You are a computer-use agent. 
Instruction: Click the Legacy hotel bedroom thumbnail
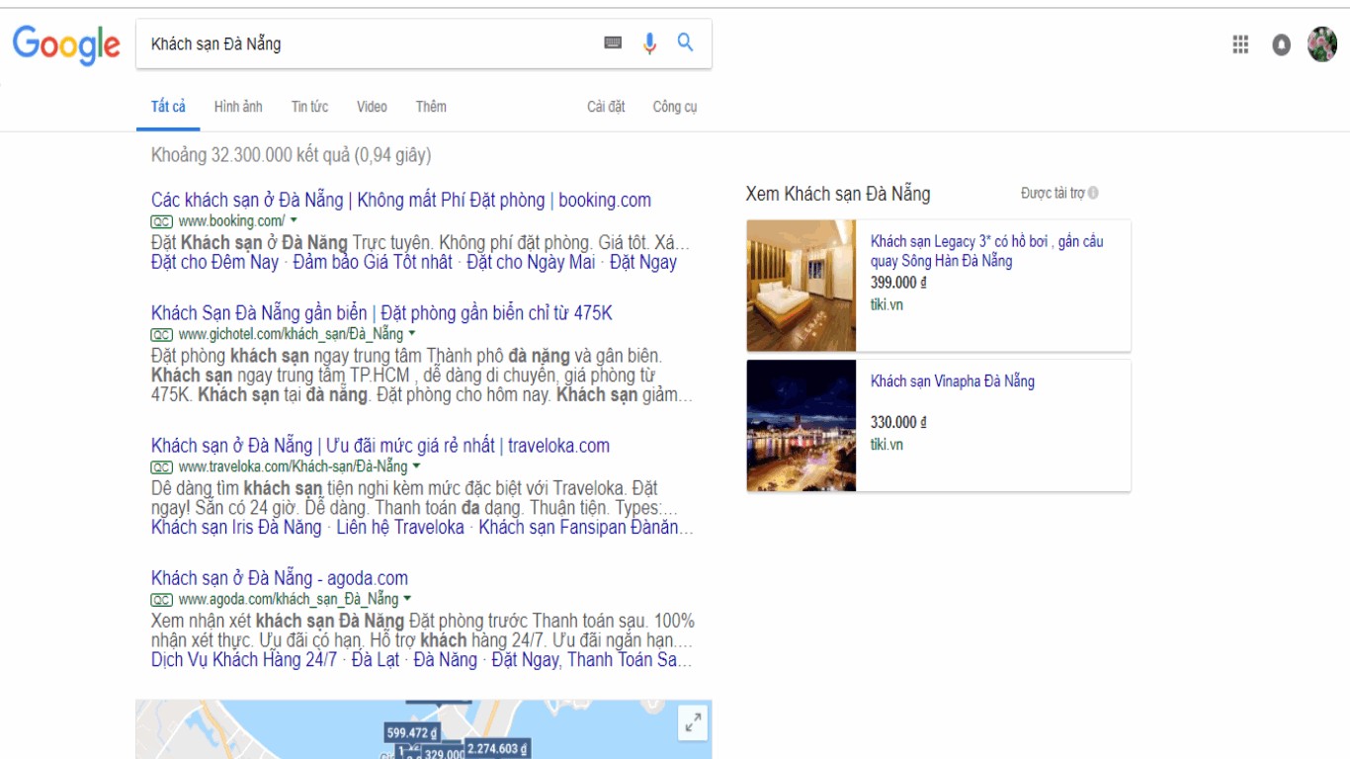click(802, 286)
